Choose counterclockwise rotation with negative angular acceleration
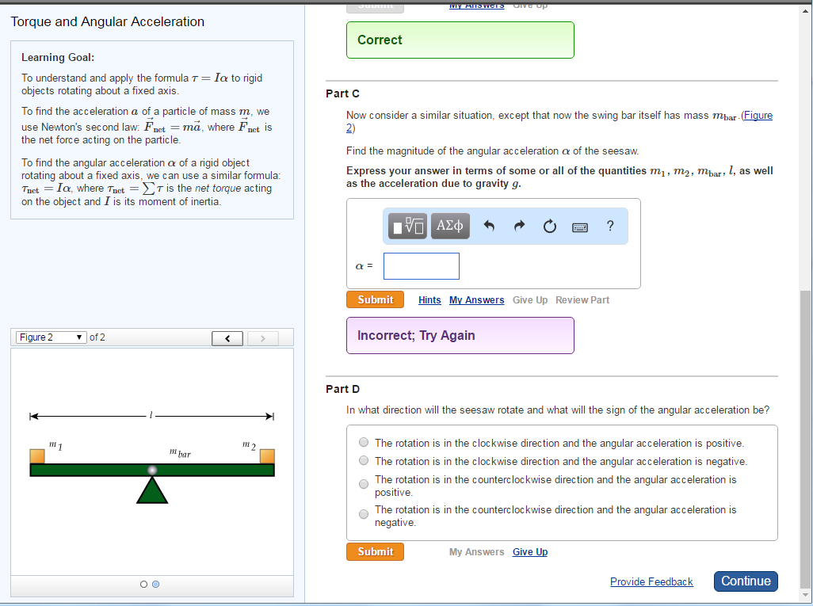Screen dimensions: 813x606 click(364, 513)
